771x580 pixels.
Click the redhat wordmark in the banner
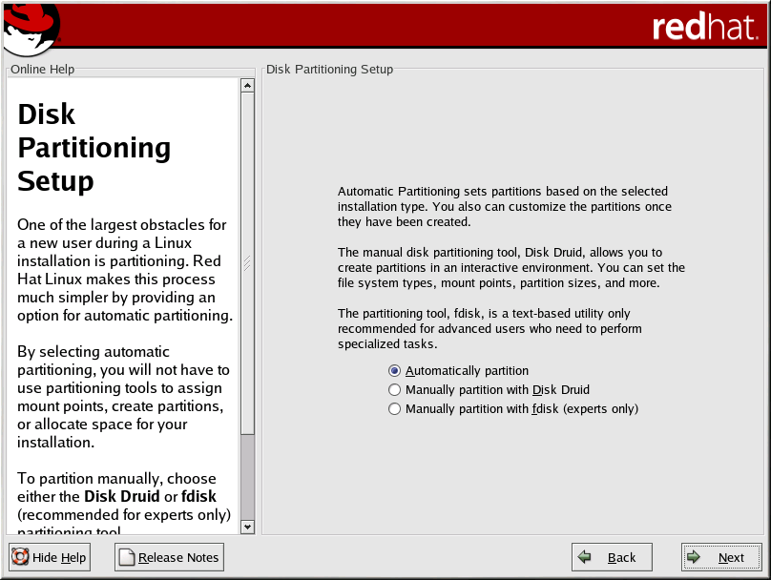705,27
